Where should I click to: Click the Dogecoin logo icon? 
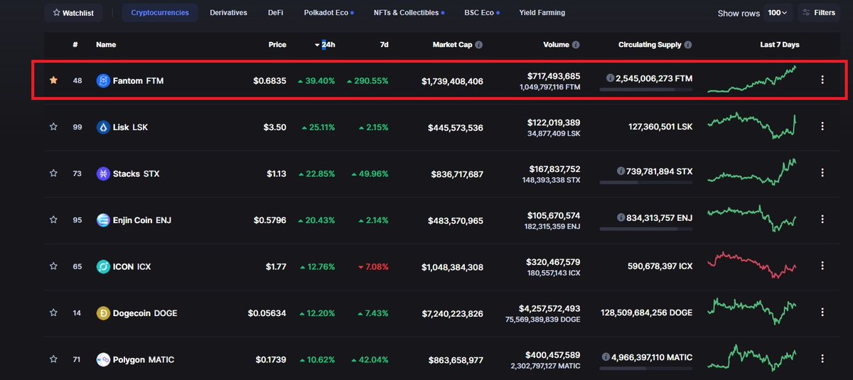pyautogui.click(x=103, y=313)
